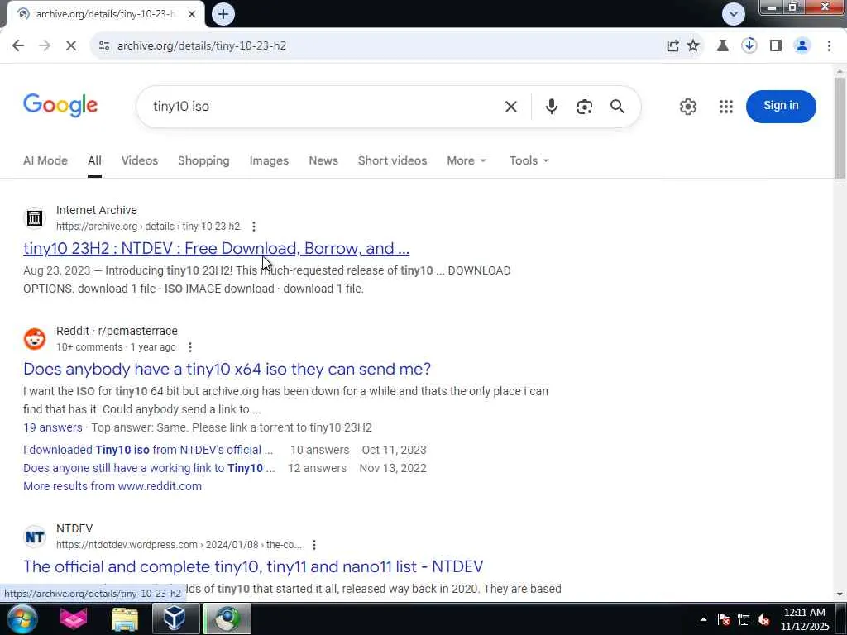Open the Action Center flag icon
The image size is (847, 635).
(724, 619)
